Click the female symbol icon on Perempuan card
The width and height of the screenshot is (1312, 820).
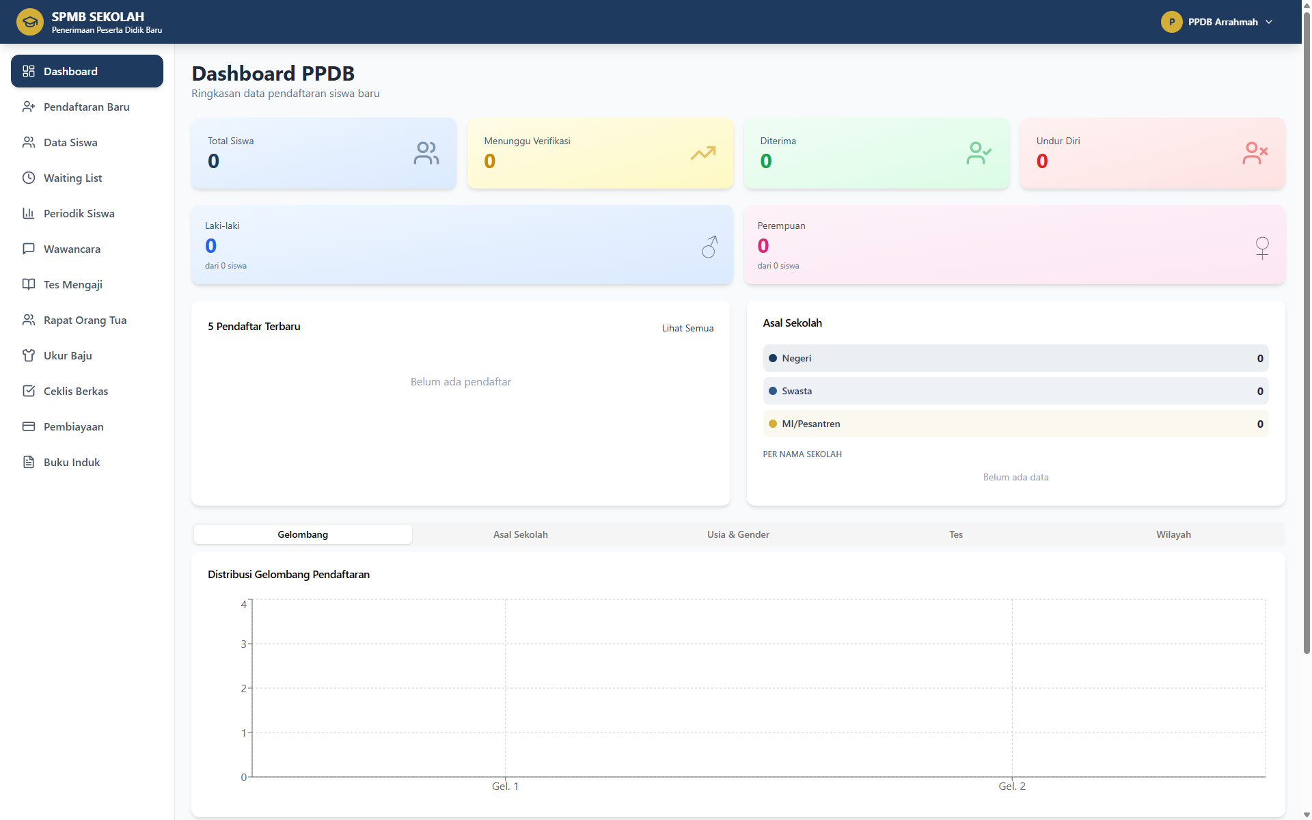1262,248
